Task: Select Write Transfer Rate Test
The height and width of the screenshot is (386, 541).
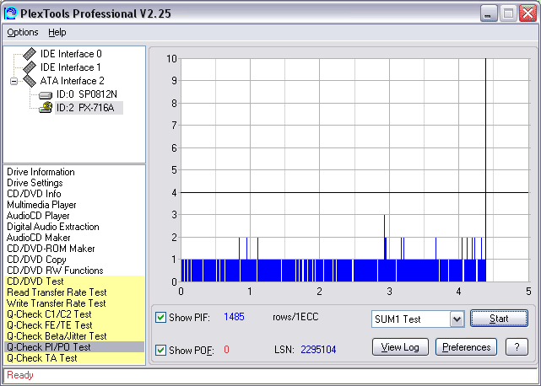Action: tap(74, 303)
